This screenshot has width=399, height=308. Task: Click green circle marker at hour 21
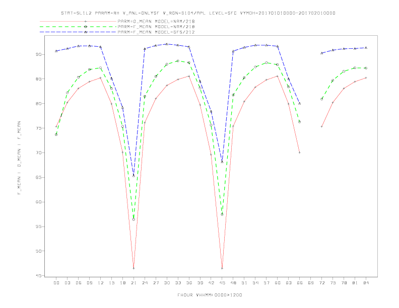(x=134, y=219)
